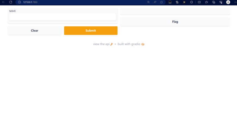Click the Clear button
Viewport: 237px width, 119px height.
(34, 31)
